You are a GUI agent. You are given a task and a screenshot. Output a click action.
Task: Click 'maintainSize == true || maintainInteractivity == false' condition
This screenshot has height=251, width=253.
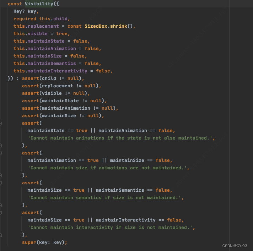(x=104, y=220)
